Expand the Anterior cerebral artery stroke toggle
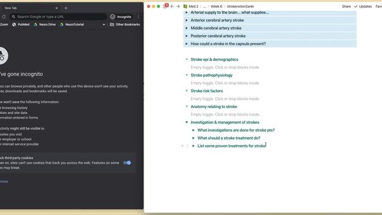 point(187,20)
